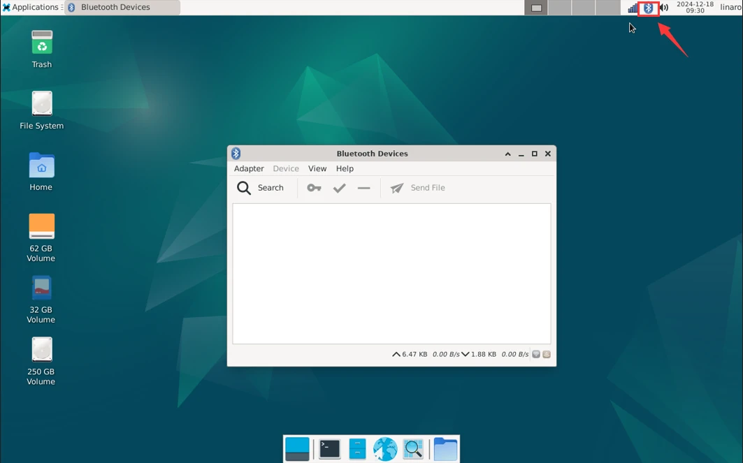Open the Device menu

[x=286, y=168]
